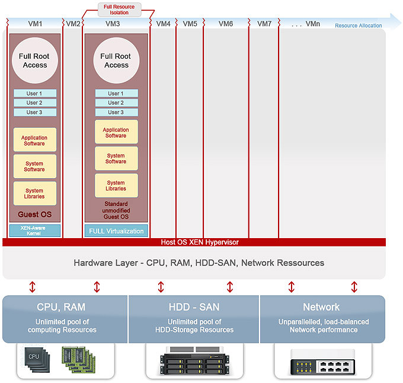The width and height of the screenshot is (403, 383).
Task: Click Application Software box in VM3
Action: tap(116, 132)
